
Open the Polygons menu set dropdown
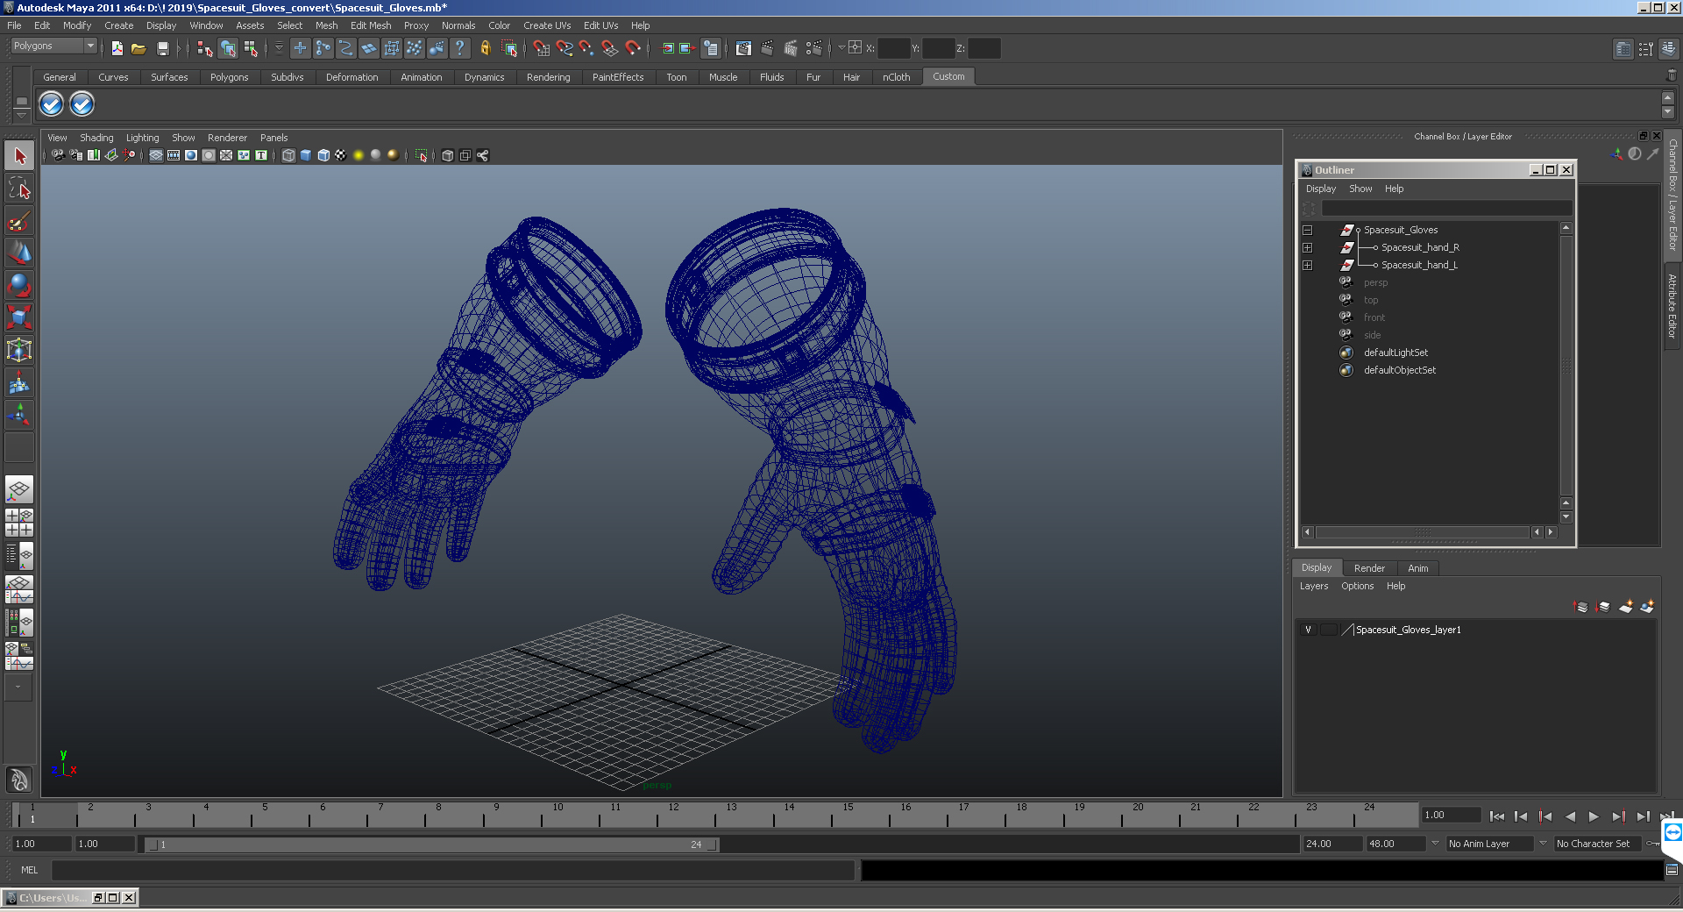point(53,46)
